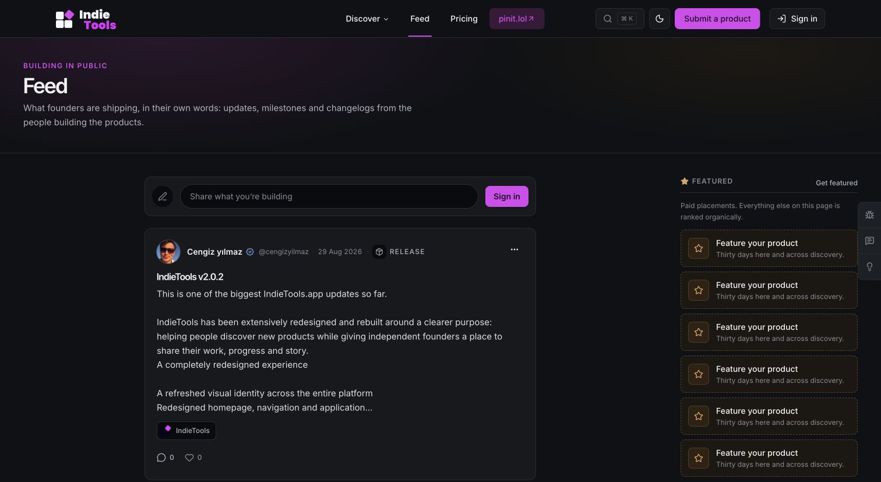Toggle dark mode with the moon icon

click(x=660, y=19)
